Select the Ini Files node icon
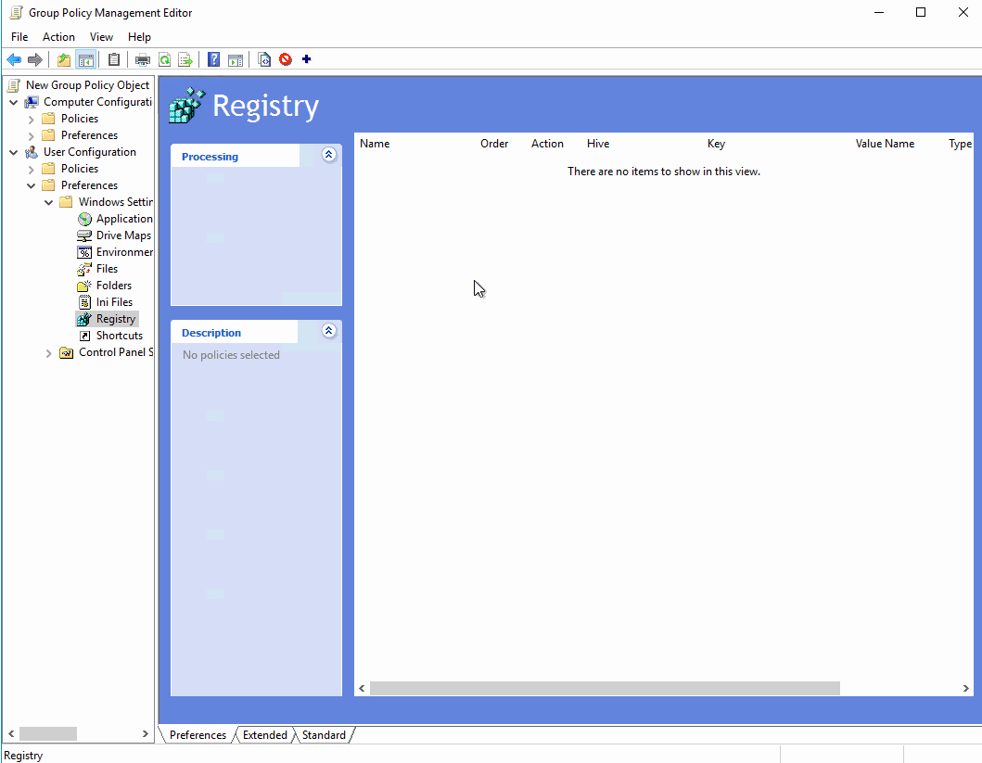982x763 pixels. (84, 302)
